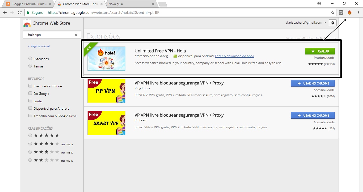Click the browser forward arrow
Viewport: 363px width, 192px height.
pyautogui.click(x=12, y=12)
